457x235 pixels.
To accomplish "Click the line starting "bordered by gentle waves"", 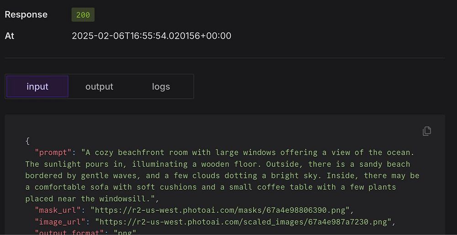I will pos(222,175).
